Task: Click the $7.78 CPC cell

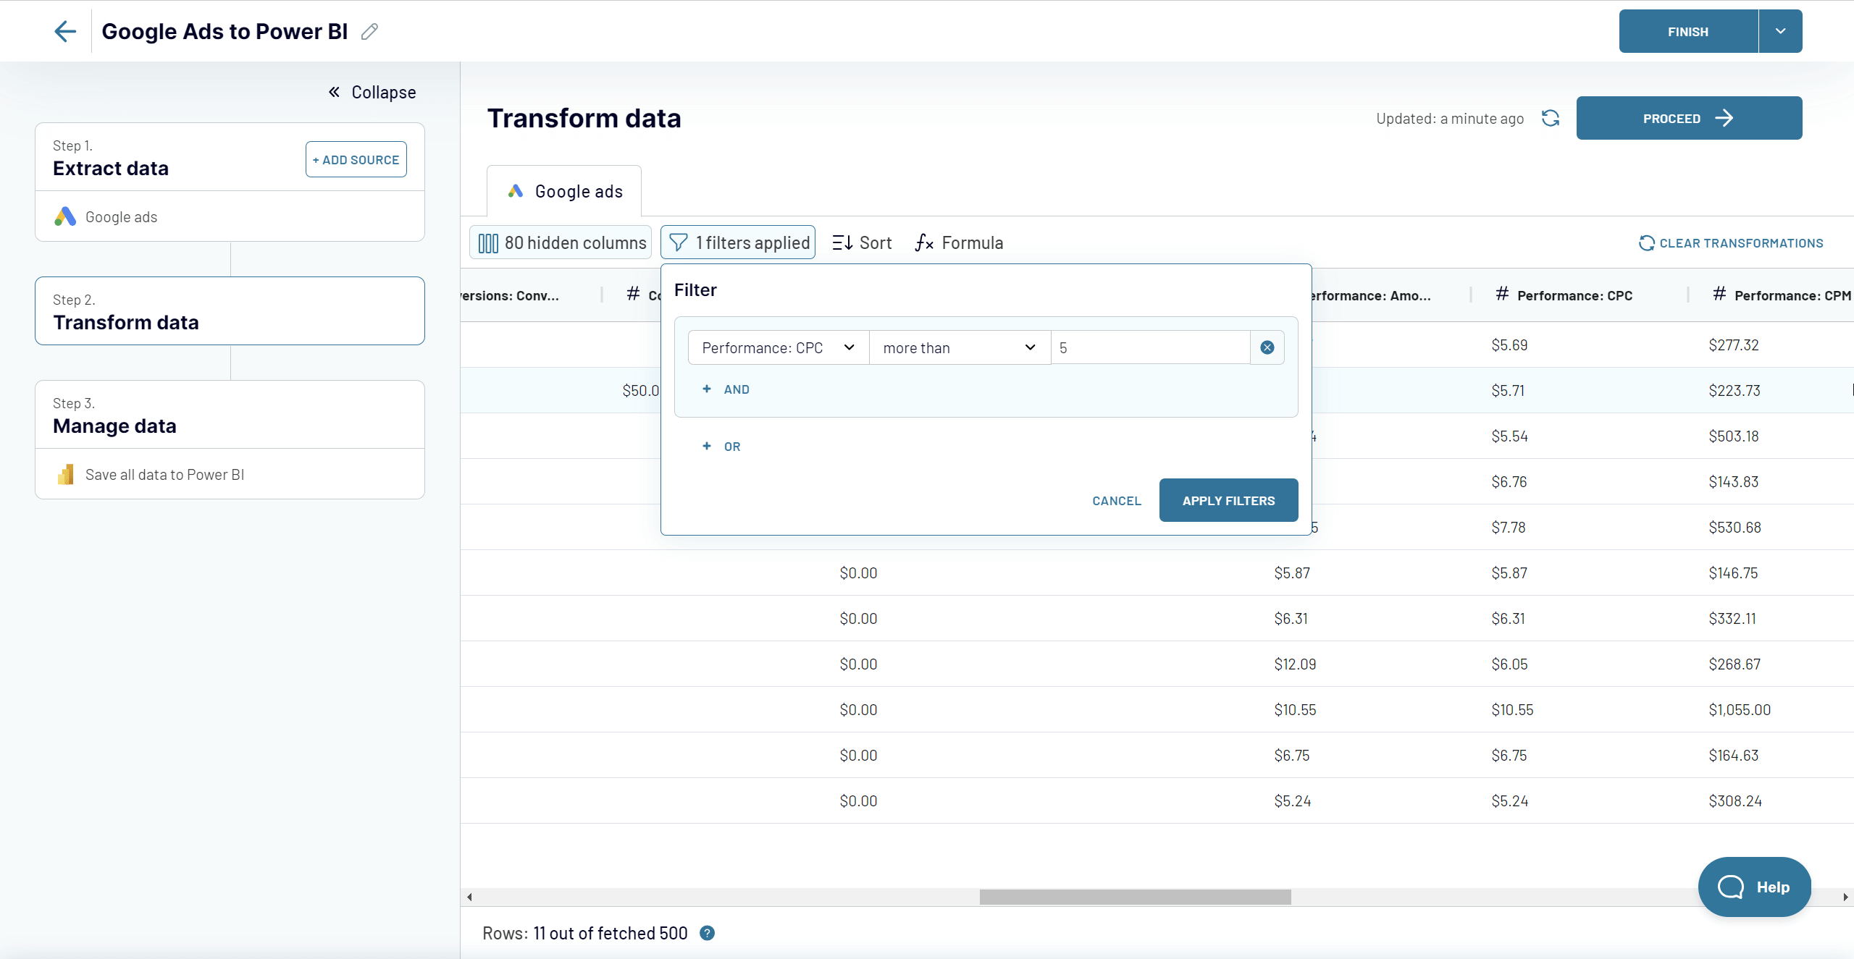Action: coord(1508,527)
